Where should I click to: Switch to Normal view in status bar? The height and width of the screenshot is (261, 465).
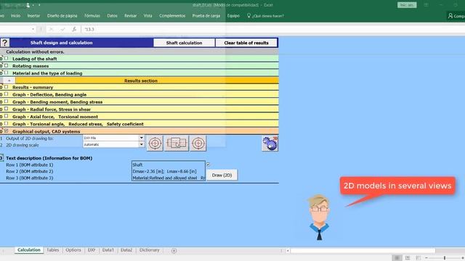(397, 258)
